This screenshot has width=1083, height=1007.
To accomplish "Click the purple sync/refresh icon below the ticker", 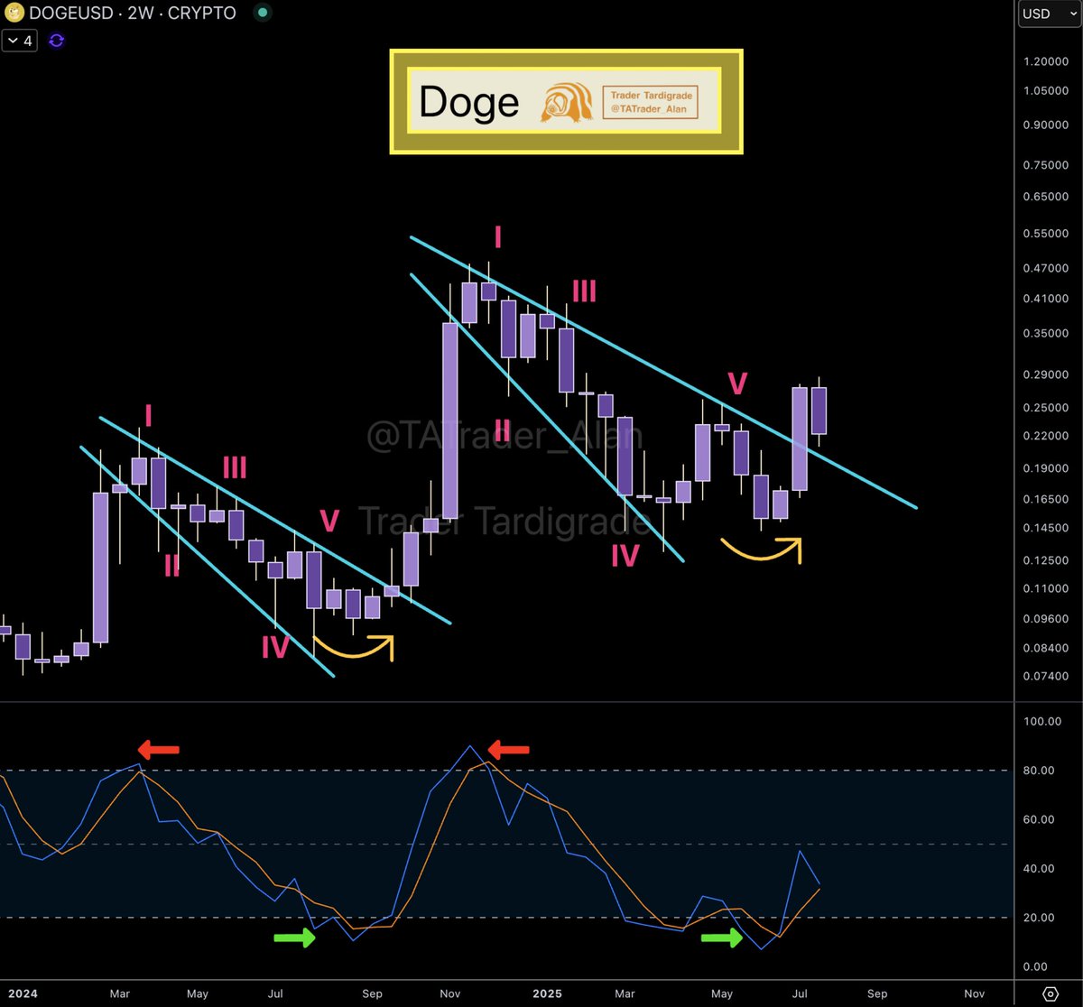I will [x=56, y=41].
